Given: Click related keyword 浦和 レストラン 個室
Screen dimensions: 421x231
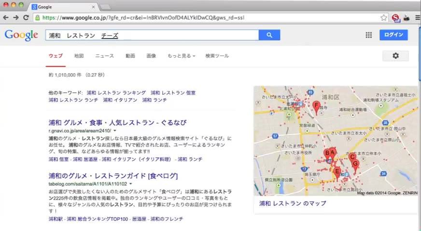Looking at the screenshot, I should click(x=173, y=92).
